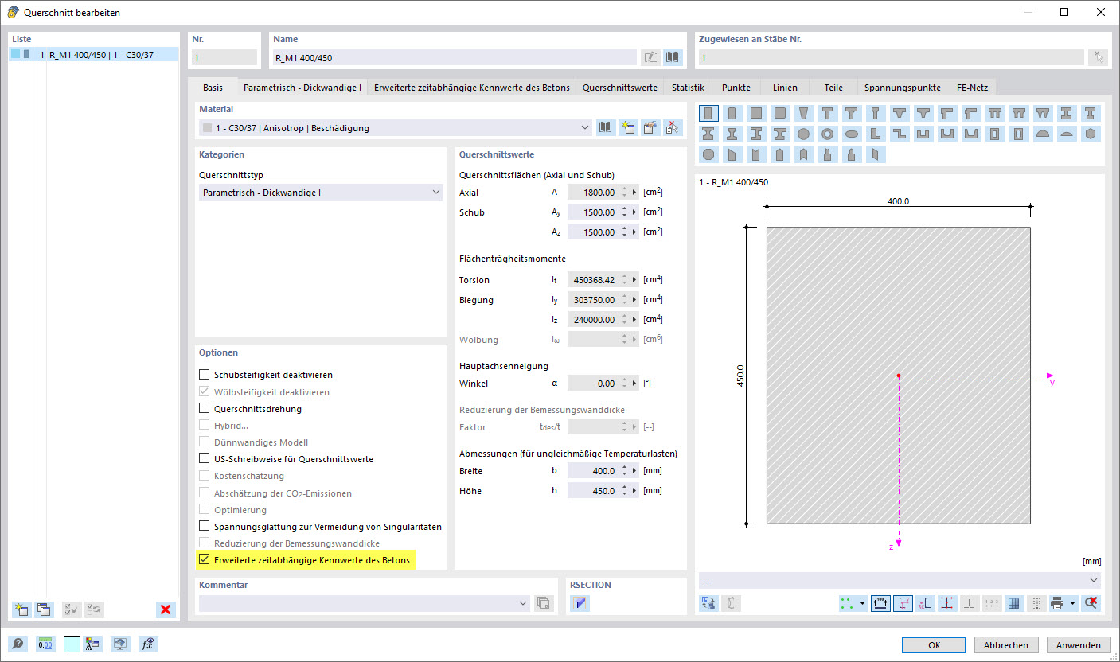Viewport: 1120px width, 662px height.
Task: Expand arrow next to Torsion It value
Action: pos(634,280)
